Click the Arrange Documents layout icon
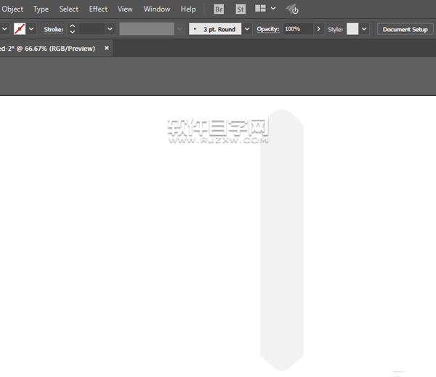 click(260, 9)
